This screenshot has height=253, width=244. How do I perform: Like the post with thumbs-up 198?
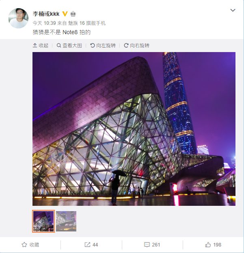pyautogui.click(x=213, y=245)
